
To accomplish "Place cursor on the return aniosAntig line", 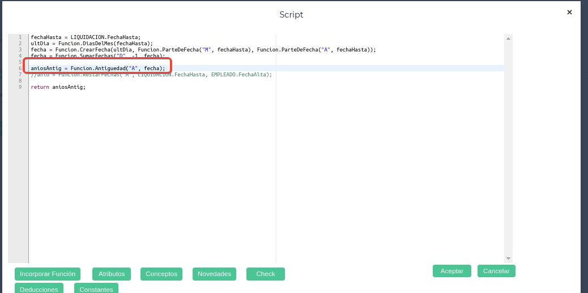I will point(58,87).
